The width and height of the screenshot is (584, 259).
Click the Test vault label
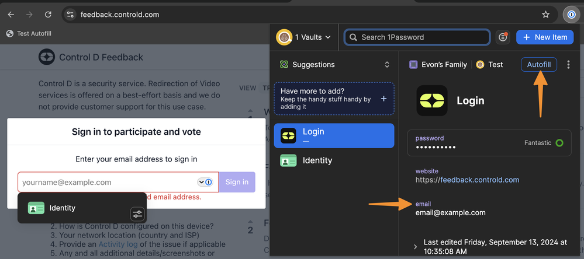[x=489, y=65]
